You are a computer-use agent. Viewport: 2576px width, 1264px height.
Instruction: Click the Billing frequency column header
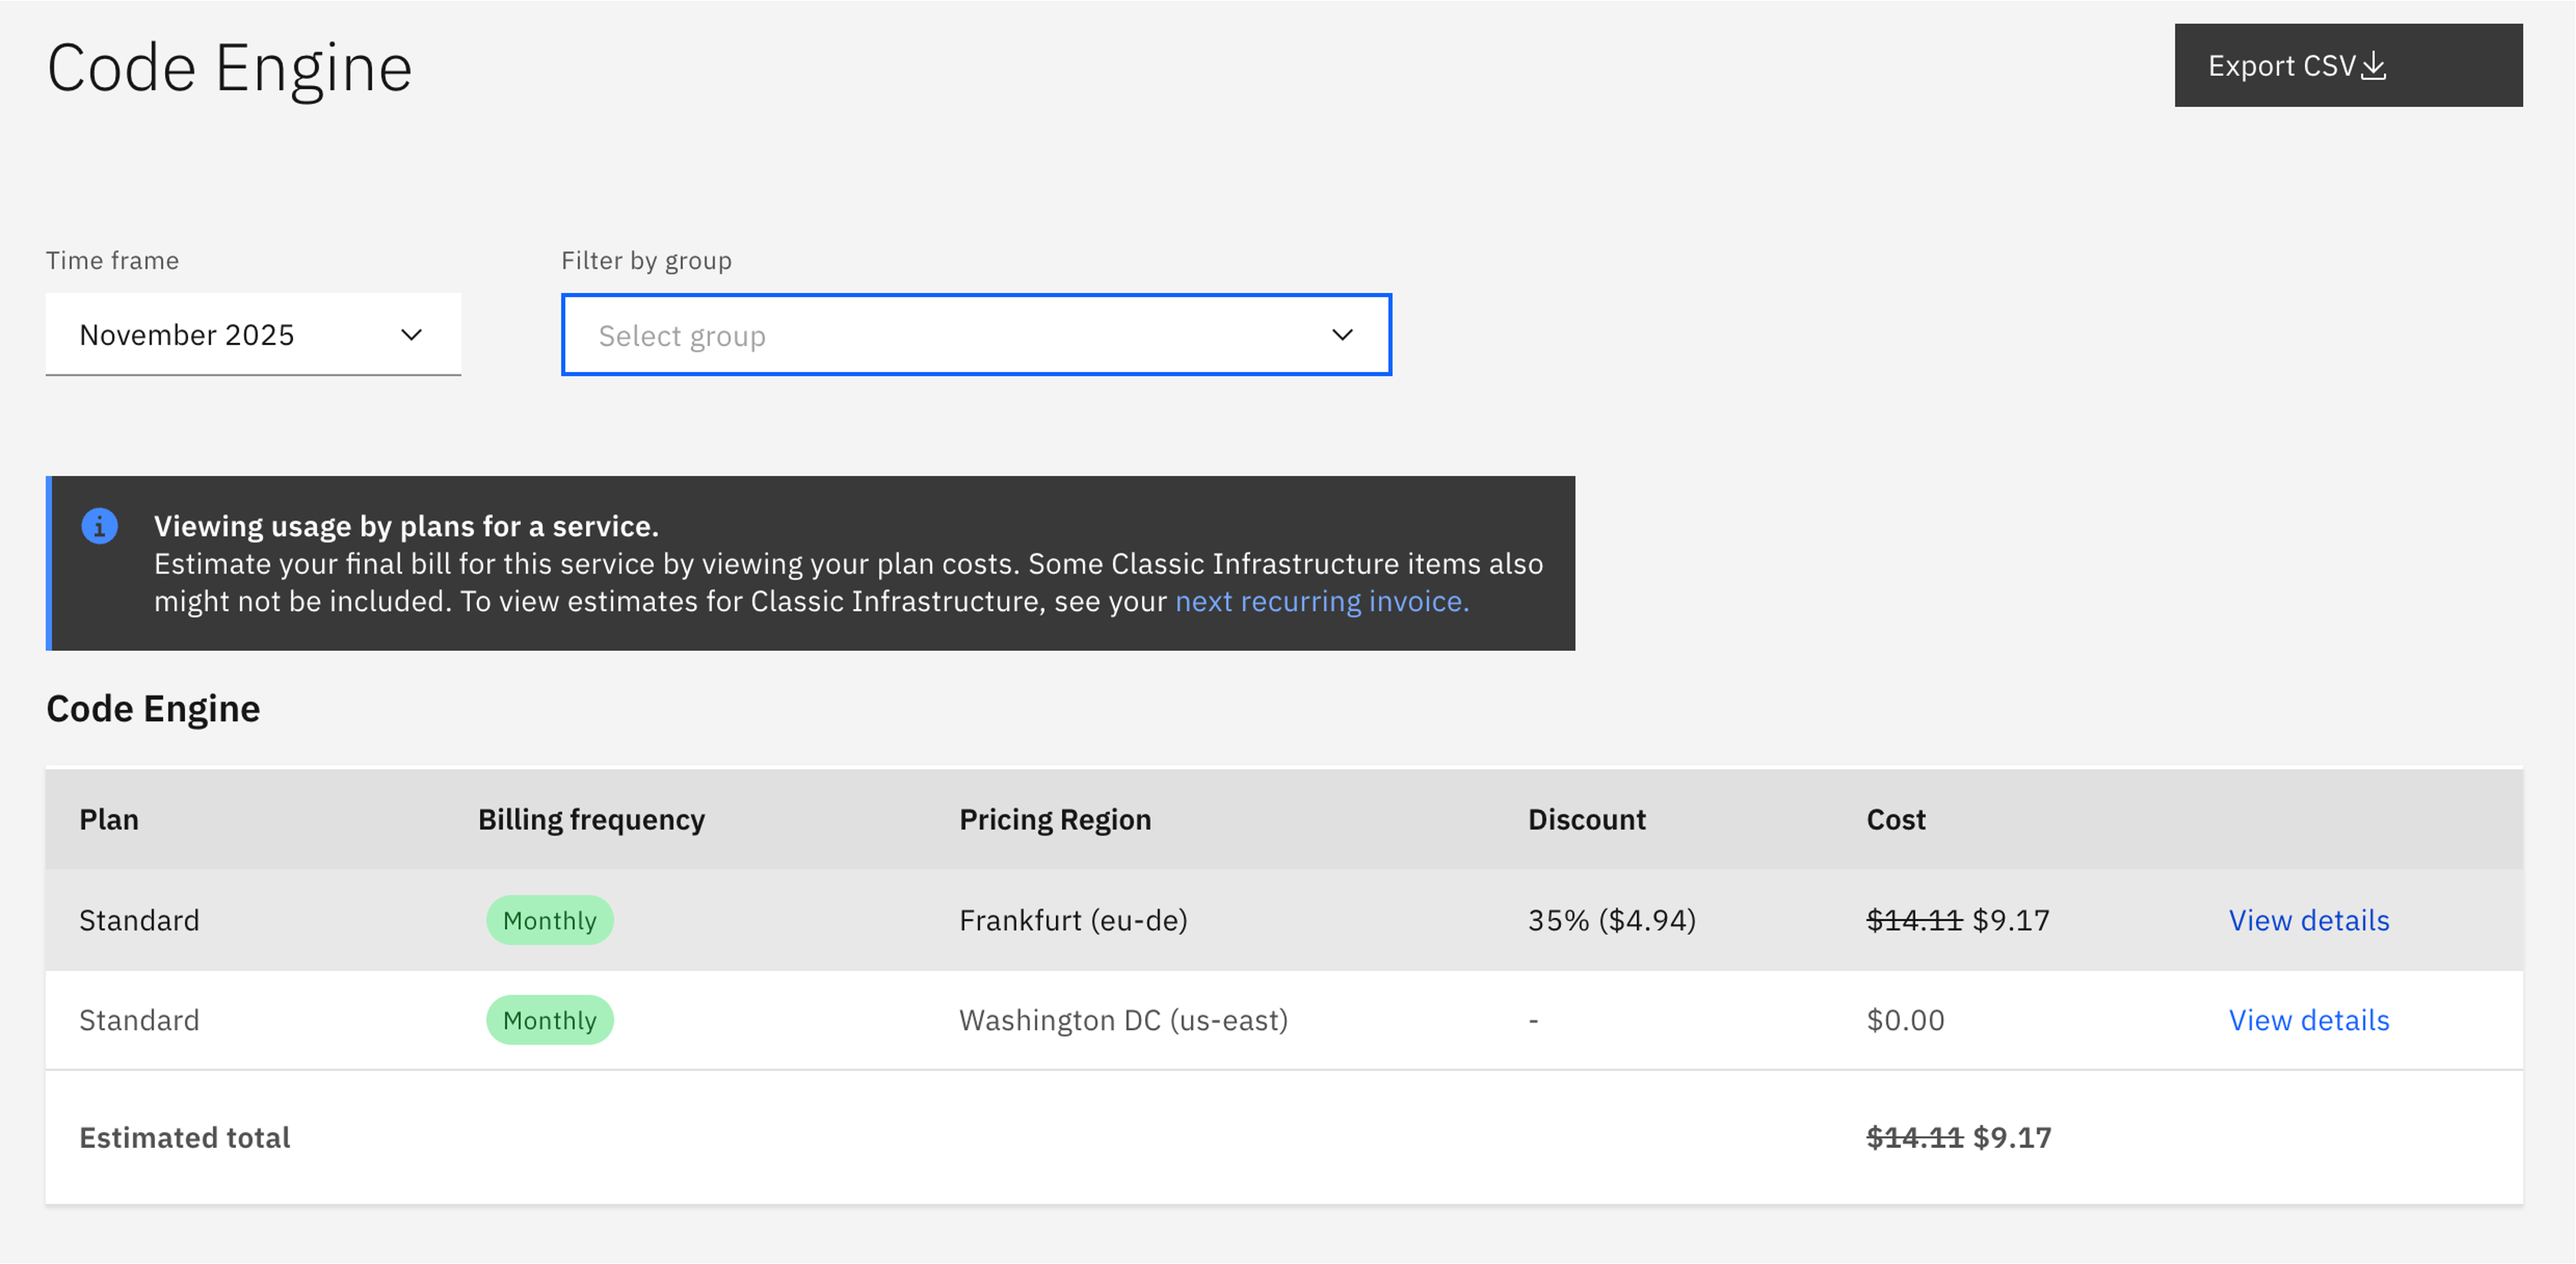click(x=591, y=819)
